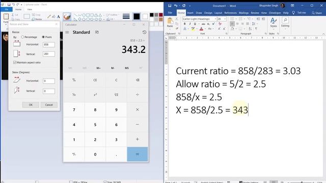
Task: Pick the dark red palette color in Paint
Action: pyautogui.click(x=161, y=15)
